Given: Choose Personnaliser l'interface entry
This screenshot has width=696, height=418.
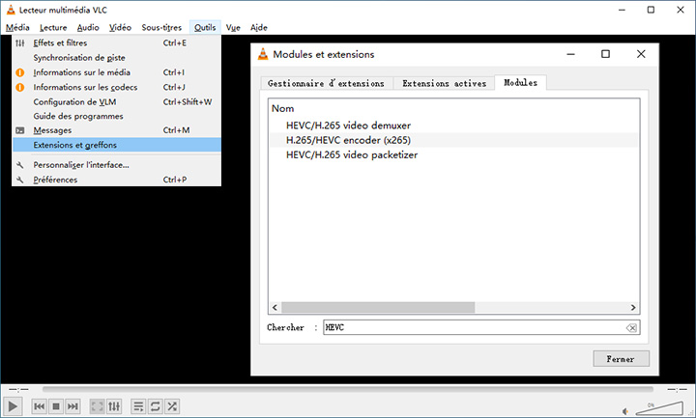Looking at the screenshot, I should click(117, 165).
